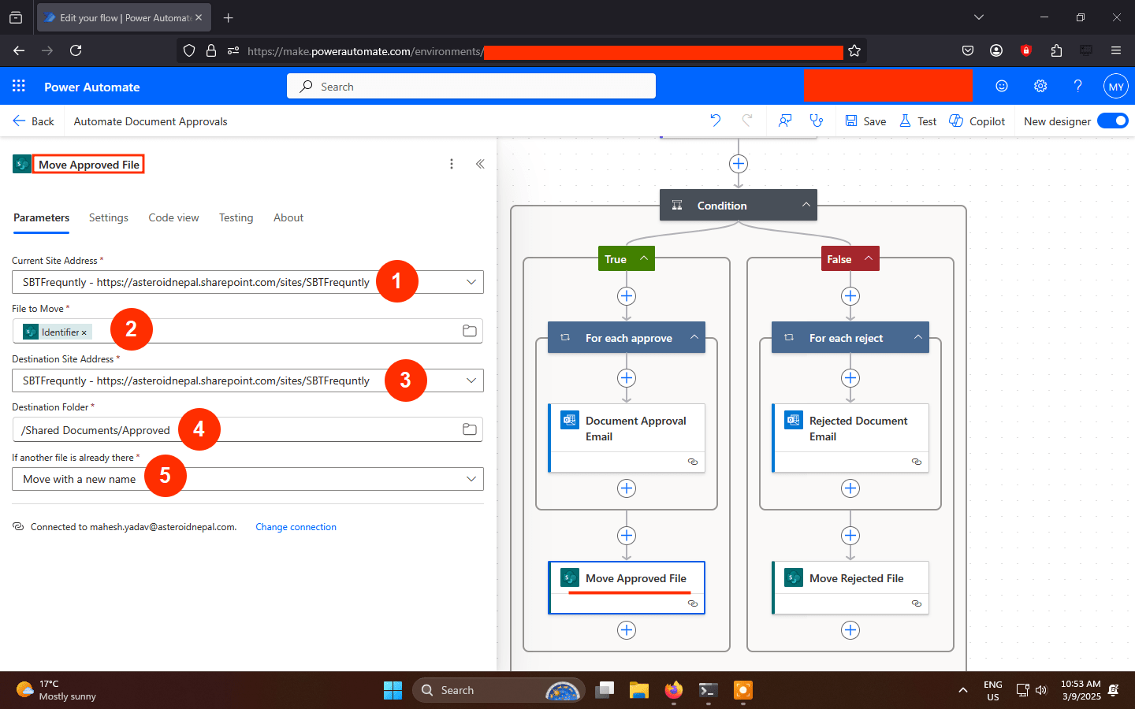Open the weather widget on taskbar
The image size is (1135, 709).
(57, 690)
